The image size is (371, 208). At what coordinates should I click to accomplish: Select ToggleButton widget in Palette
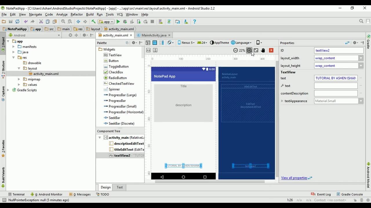point(116,66)
